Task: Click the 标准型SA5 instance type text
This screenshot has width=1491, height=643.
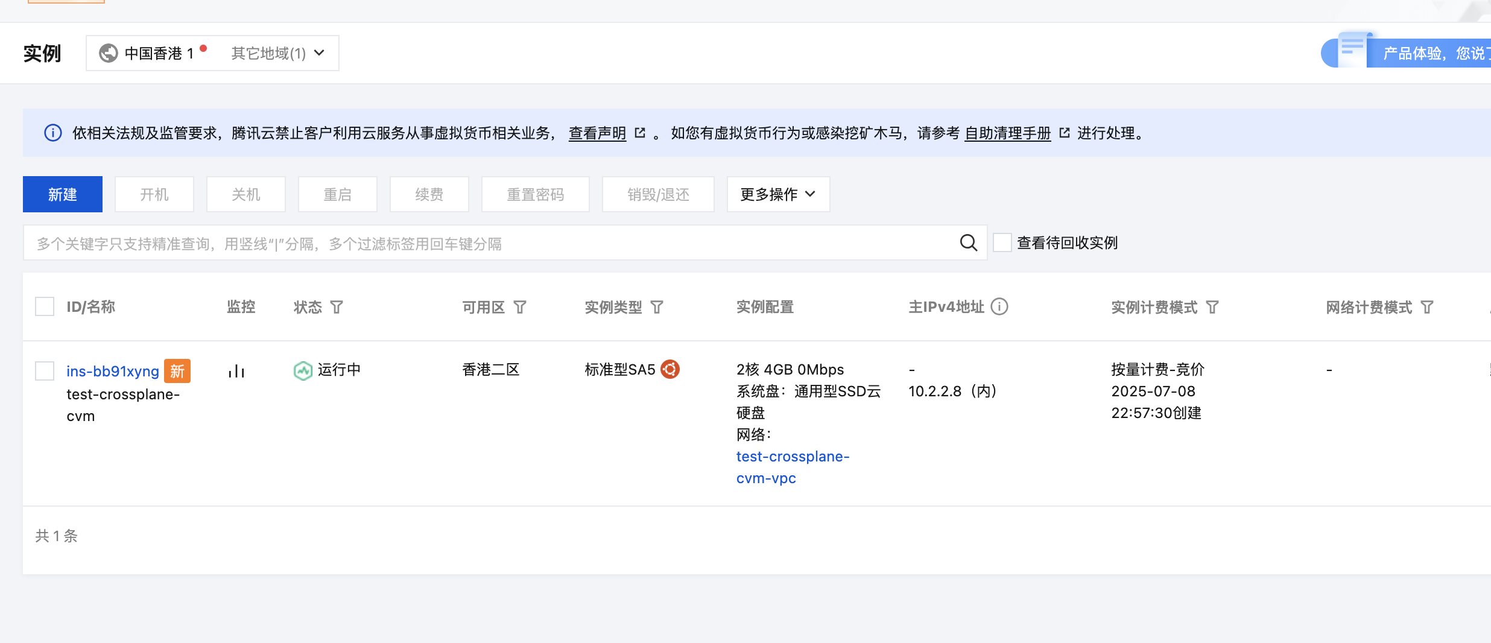Action: (620, 369)
